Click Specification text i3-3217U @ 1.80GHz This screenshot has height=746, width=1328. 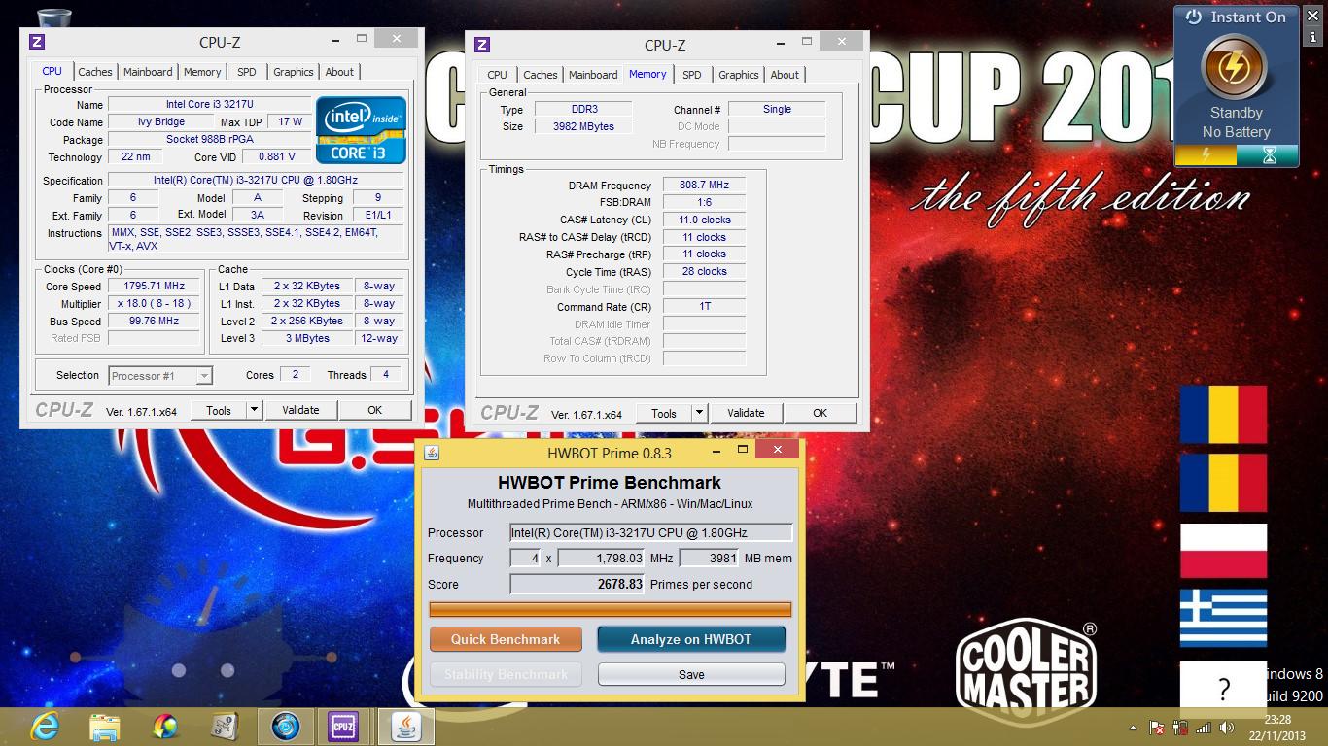(x=255, y=181)
